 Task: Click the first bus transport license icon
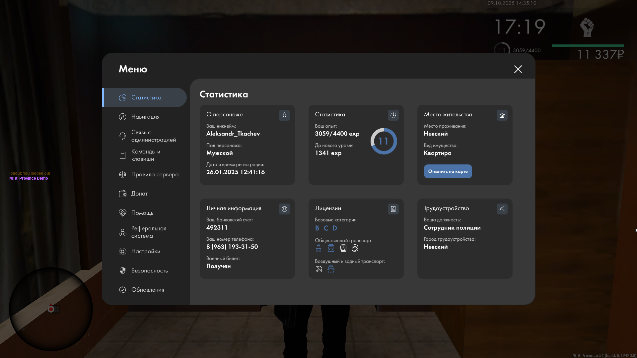pyautogui.click(x=318, y=248)
